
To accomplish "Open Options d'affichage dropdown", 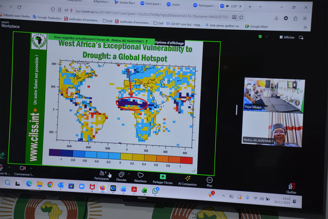I will [x=169, y=43].
